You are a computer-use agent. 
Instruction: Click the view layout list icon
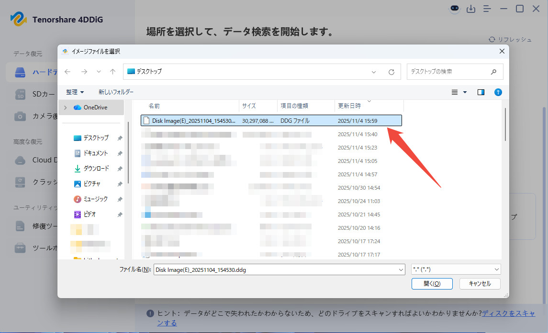click(x=454, y=92)
